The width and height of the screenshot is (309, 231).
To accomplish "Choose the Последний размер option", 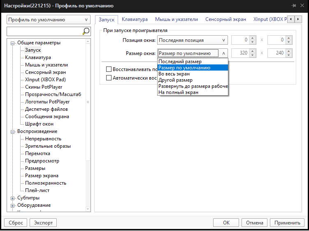I will tap(180, 62).
